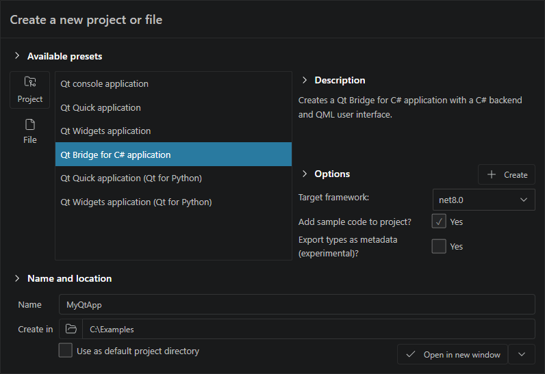Uncheck Add sample code to project
Viewport: 545px width, 374px height.
click(x=439, y=222)
